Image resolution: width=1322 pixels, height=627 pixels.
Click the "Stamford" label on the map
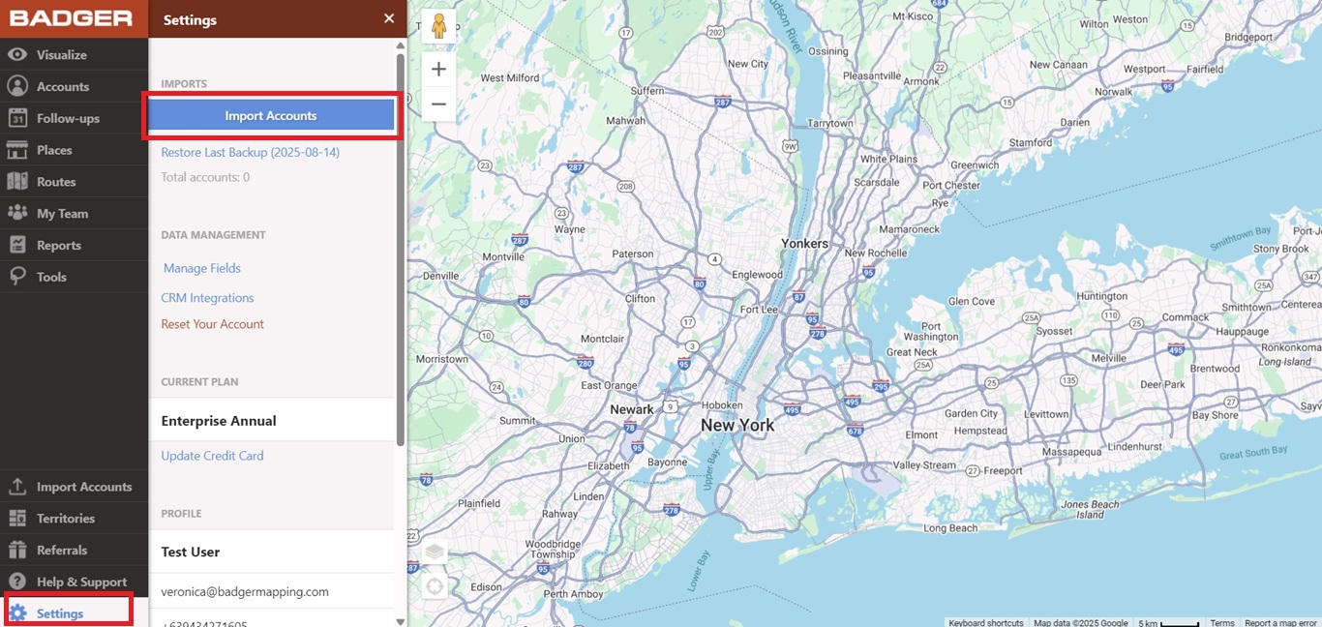pyautogui.click(x=1031, y=142)
